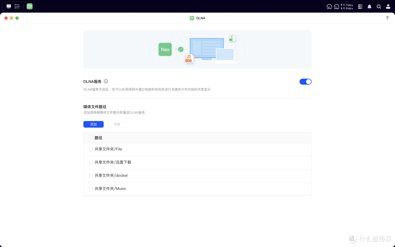Screen dimensions: 395x247
Task: Click the 媒体文件路径 heading
Action: 95,107
